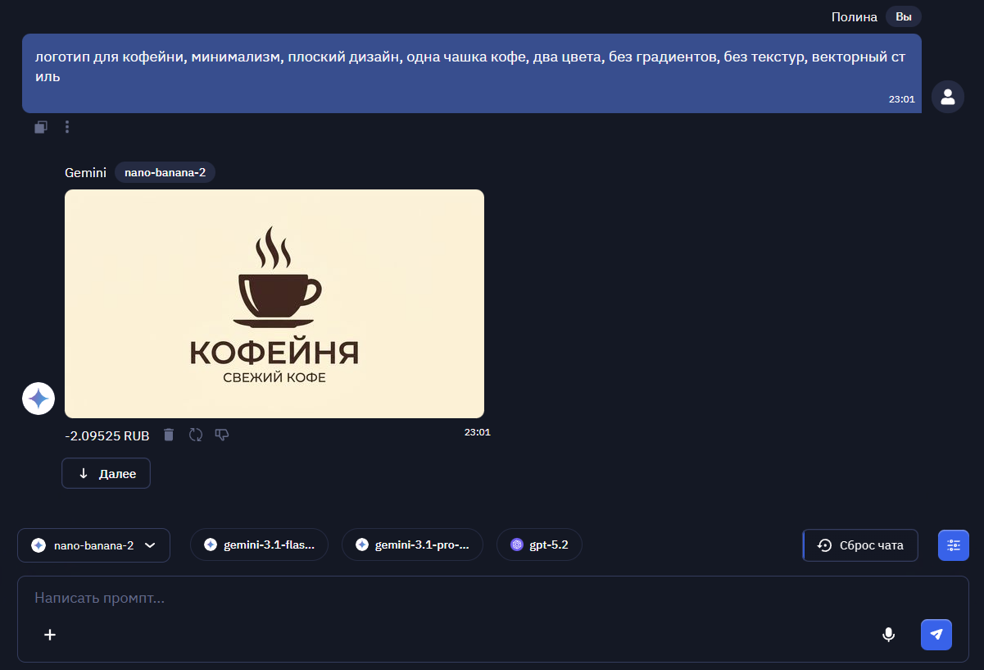The height and width of the screenshot is (670, 984).
Task: Open the chat settings sliders button
Action: point(954,545)
